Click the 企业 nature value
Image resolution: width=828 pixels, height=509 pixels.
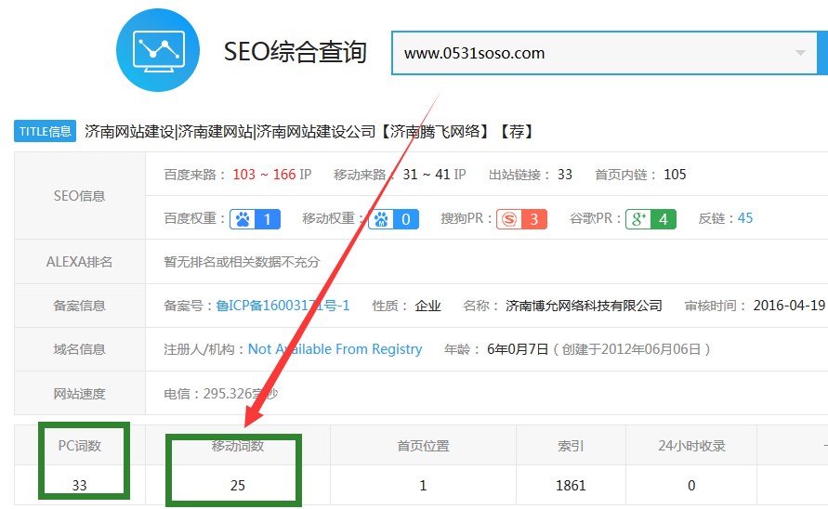point(427,306)
